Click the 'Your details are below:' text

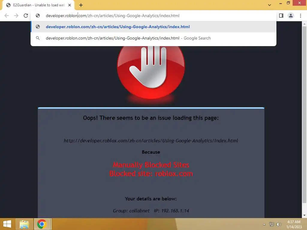151,199
